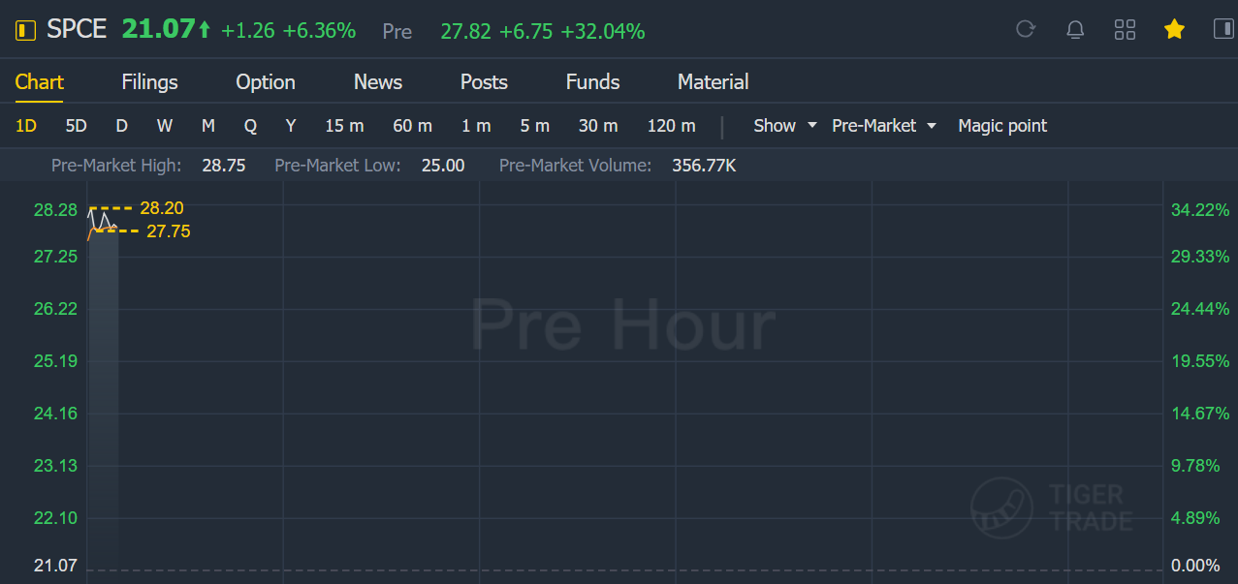The height and width of the screenshot is (584, 1238).
Task: Open the Posts tab
Action: tap(484, 82)
